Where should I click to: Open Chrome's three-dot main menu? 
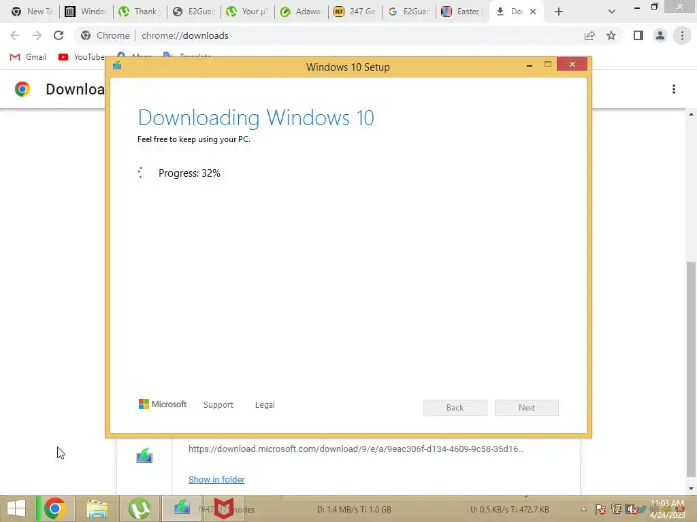(682, 35)
